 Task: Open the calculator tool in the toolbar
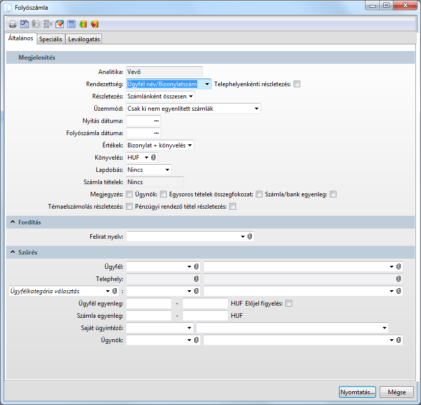pos(71,24)
